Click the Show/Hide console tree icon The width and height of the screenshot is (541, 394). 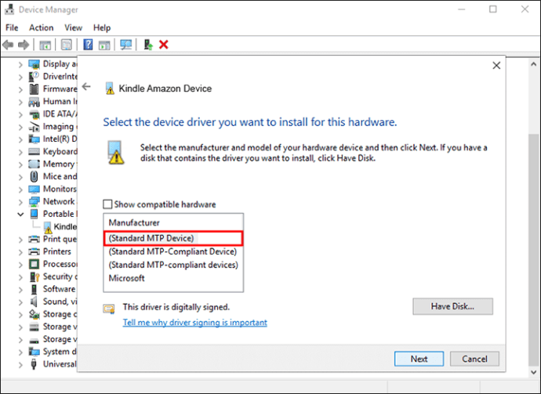click(x=45, y=45)
